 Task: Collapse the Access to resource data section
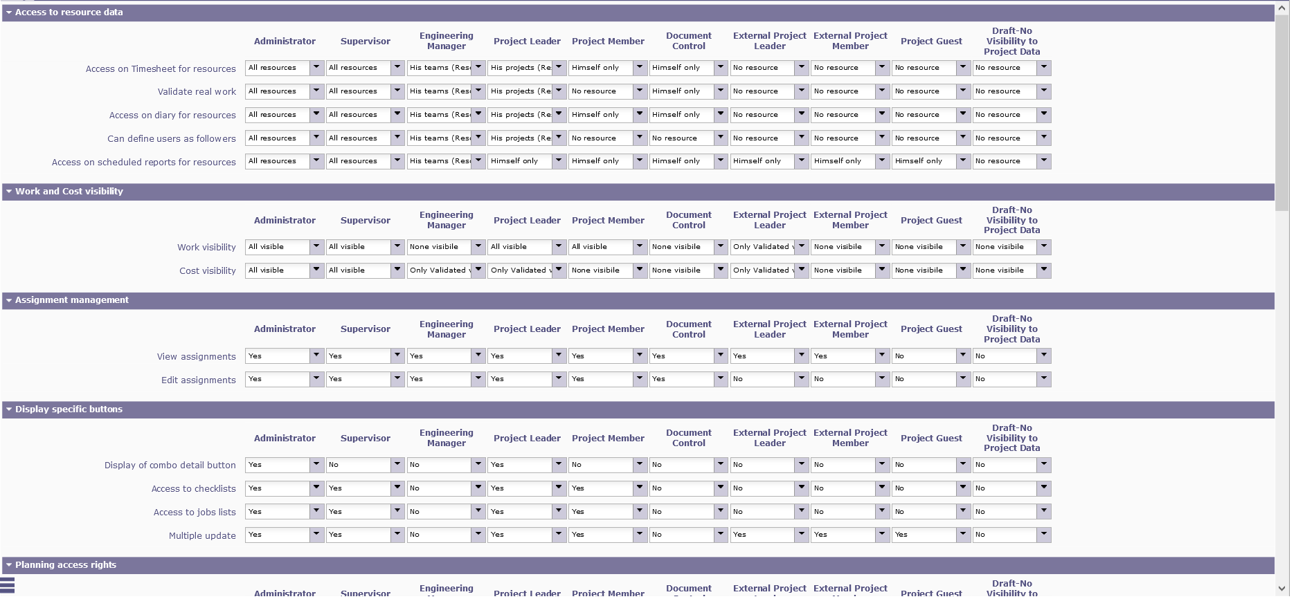[9, 12]
